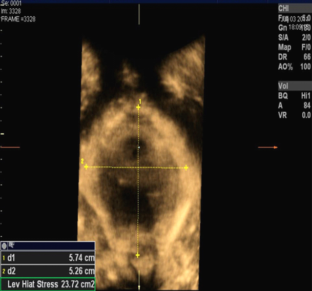Click the top caliper cross marker labeled 1
The width and height of the screenshot is (312, 291).
click(x=138, y=108)
